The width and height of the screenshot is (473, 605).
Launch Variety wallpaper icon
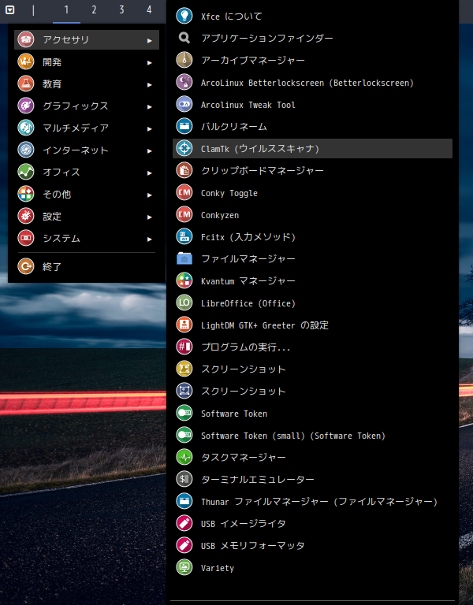[184, 567]
